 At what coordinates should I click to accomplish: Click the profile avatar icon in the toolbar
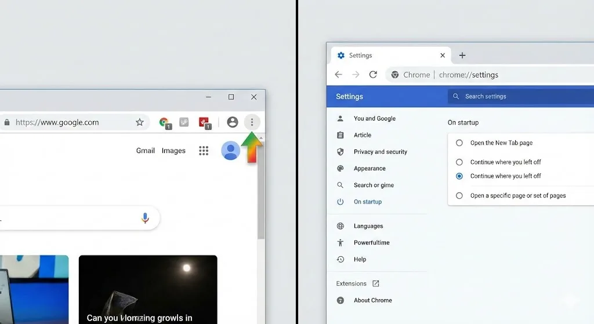232,122
